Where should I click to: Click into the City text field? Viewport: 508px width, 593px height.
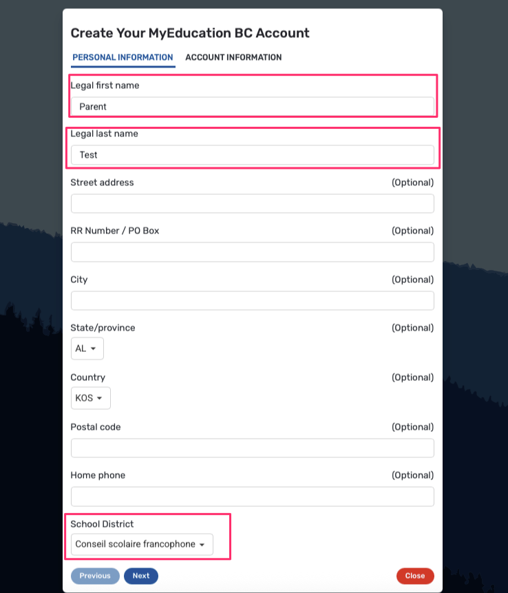coord(252,301)
